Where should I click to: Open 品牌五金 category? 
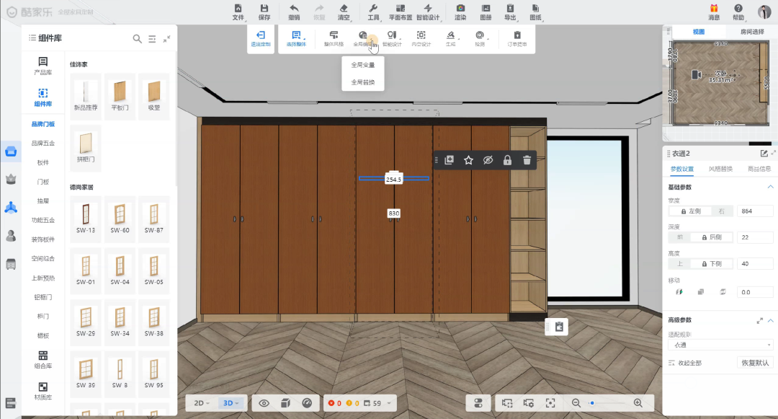pyautogui.click(x=43, y=143)
